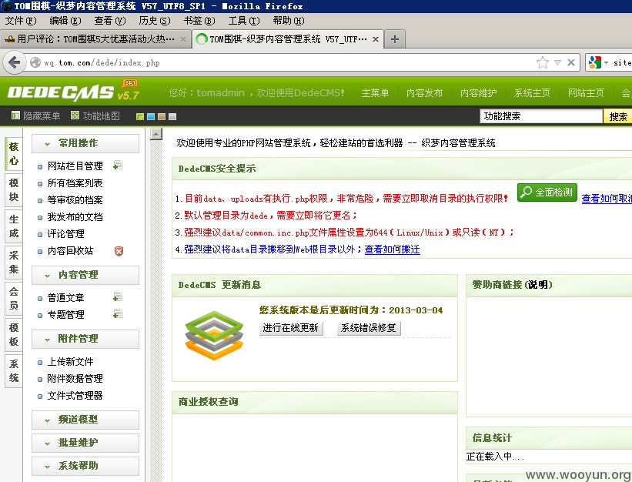
Task: Select the 采集 sidebar tab
Action: 14,262
